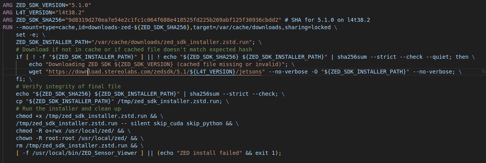Click the RUN keyword

coord(7,28)
